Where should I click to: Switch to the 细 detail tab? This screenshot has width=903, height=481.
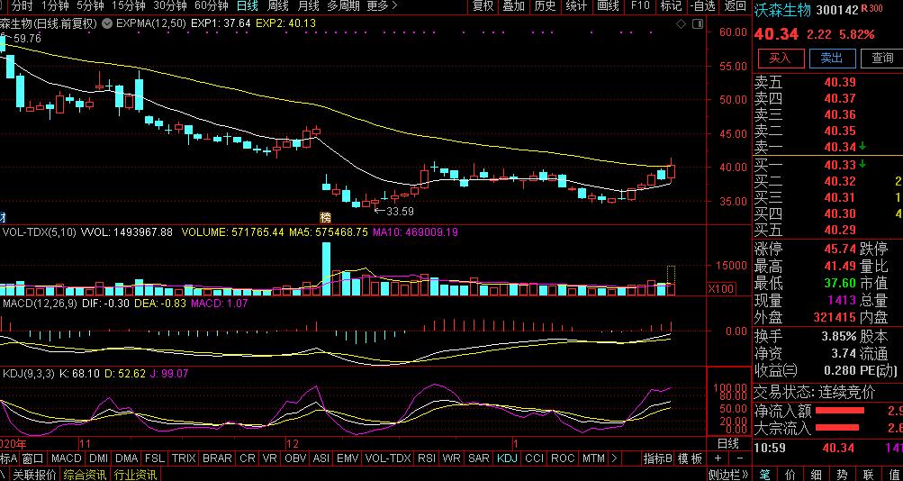click(817, 475)
